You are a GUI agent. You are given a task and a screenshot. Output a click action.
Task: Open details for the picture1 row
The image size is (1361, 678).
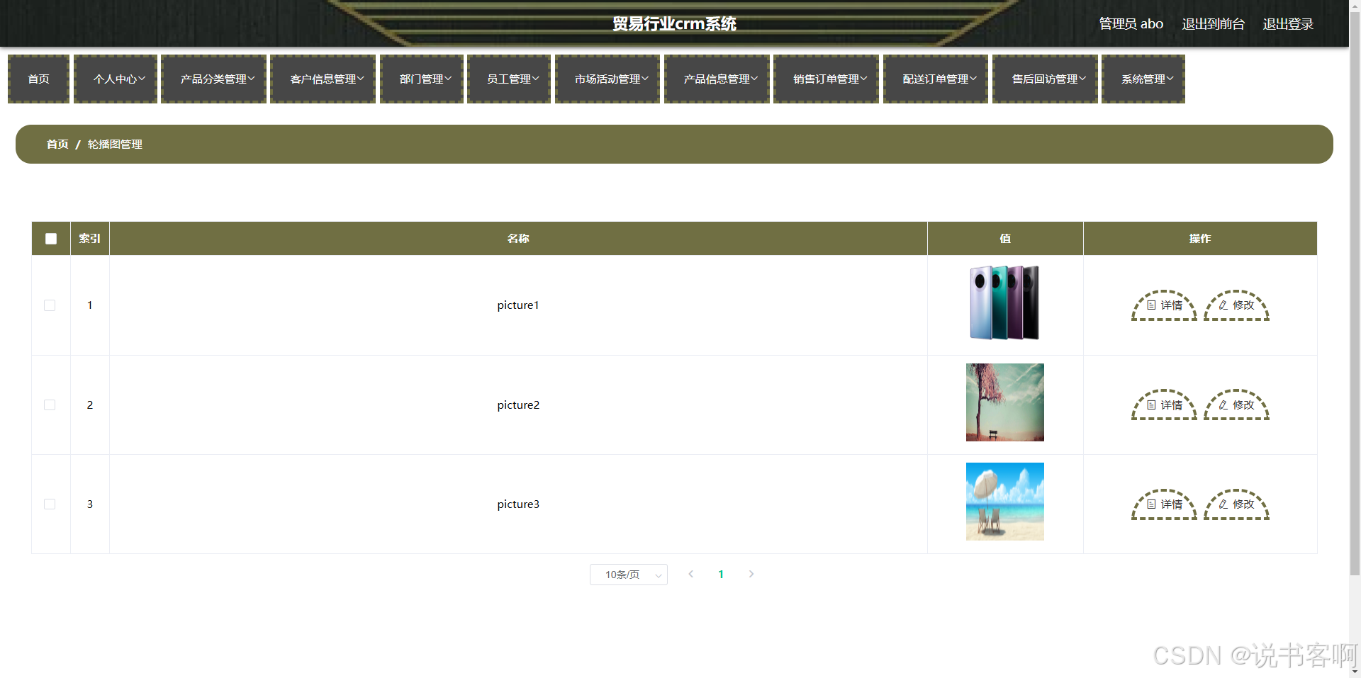1164,305
